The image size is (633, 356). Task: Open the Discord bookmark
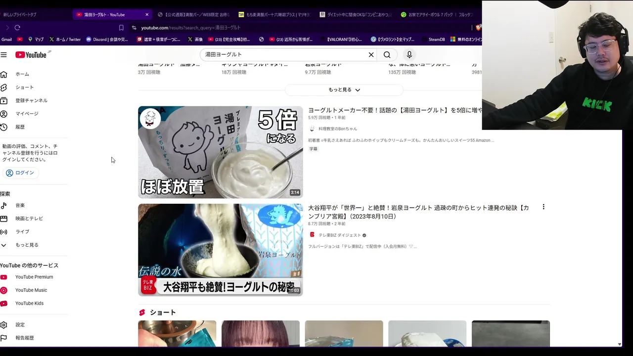pyautogui.click(x=107, y=40)
